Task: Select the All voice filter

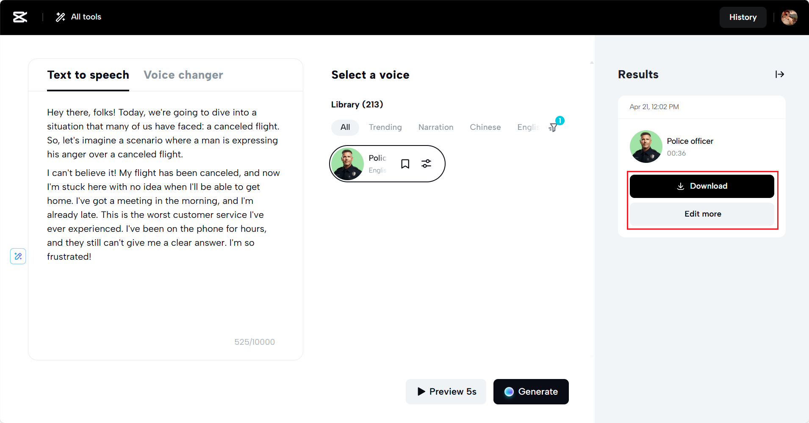Action: (x=345, y=127)
